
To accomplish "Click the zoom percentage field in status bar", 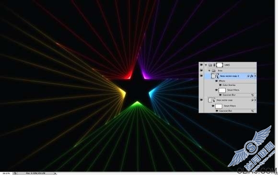I will (x=6, y=173).
